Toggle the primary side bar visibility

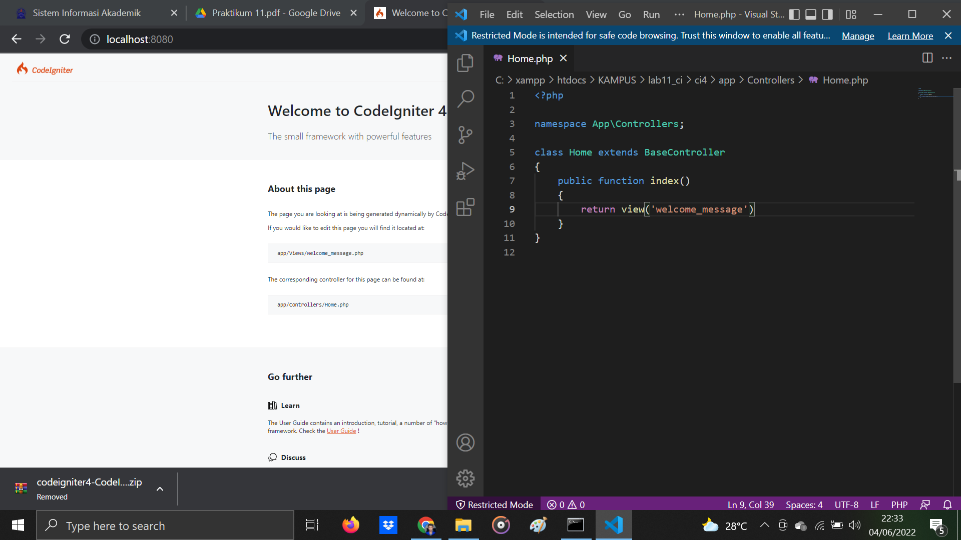794,14
